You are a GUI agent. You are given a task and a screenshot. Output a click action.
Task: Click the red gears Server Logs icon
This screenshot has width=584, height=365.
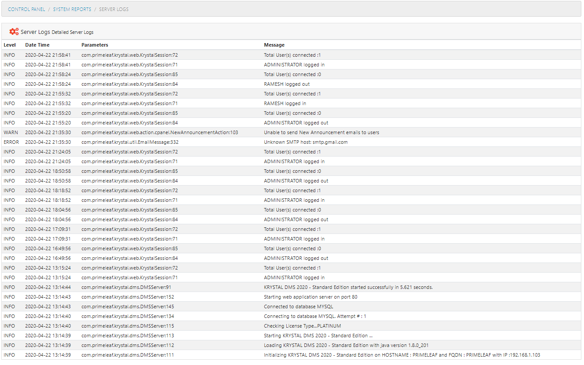(x=13, y=31)
